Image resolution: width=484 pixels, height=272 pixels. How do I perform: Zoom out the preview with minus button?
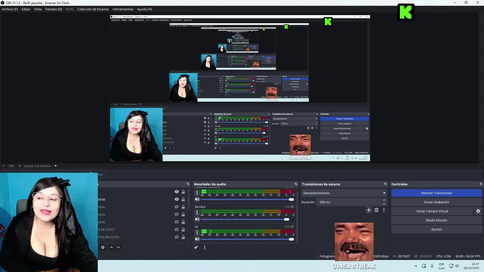coord(3,166)
